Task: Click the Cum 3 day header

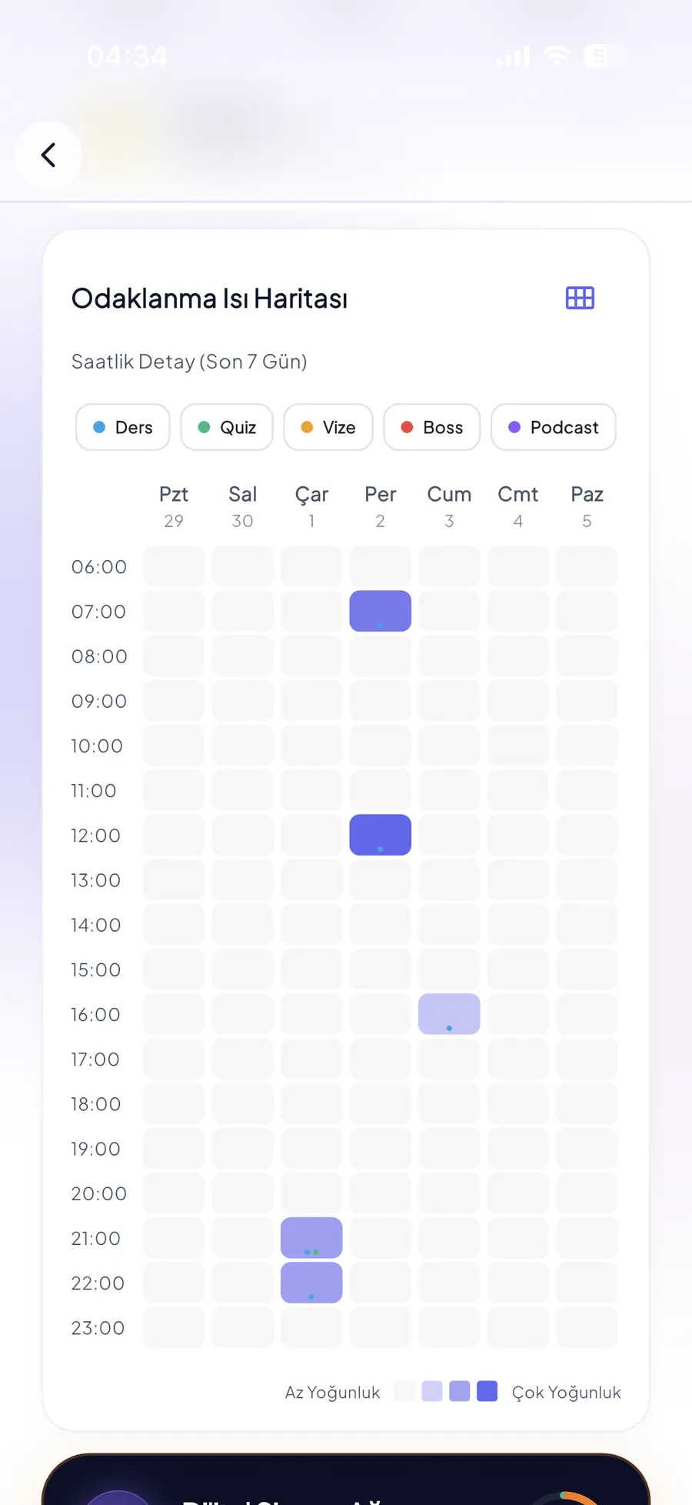Action: pyautogui.click(x=449, y=506)
